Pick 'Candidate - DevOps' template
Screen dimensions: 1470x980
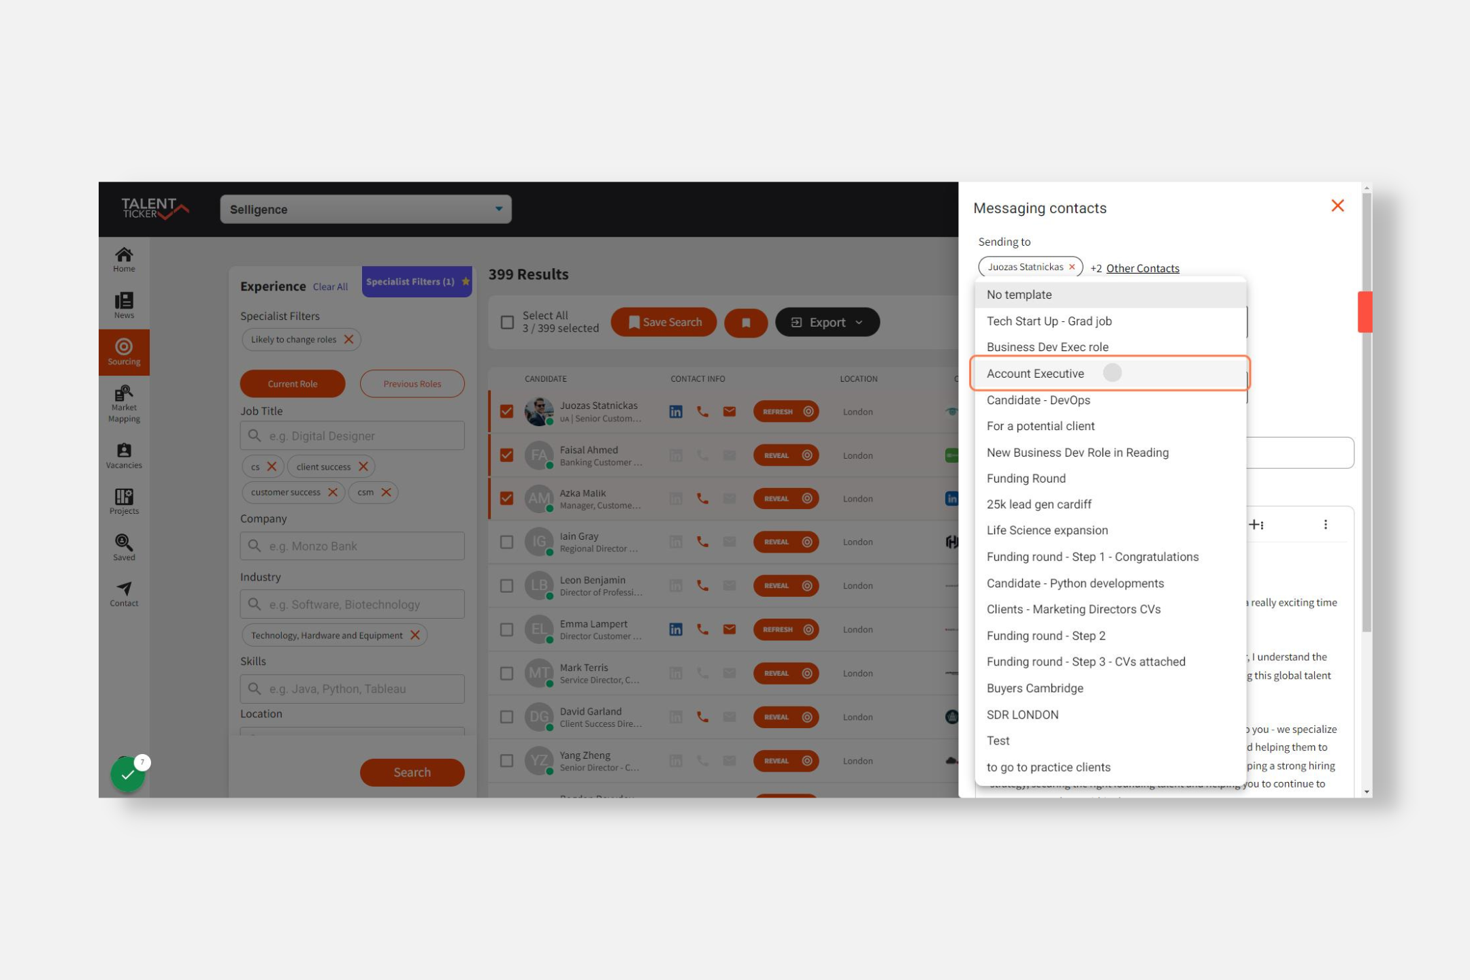click(1110, 400)
